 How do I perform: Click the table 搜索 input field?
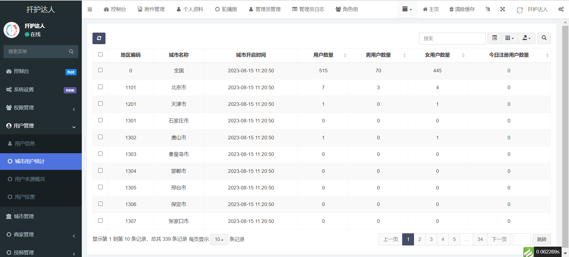[x=452, y=39]
